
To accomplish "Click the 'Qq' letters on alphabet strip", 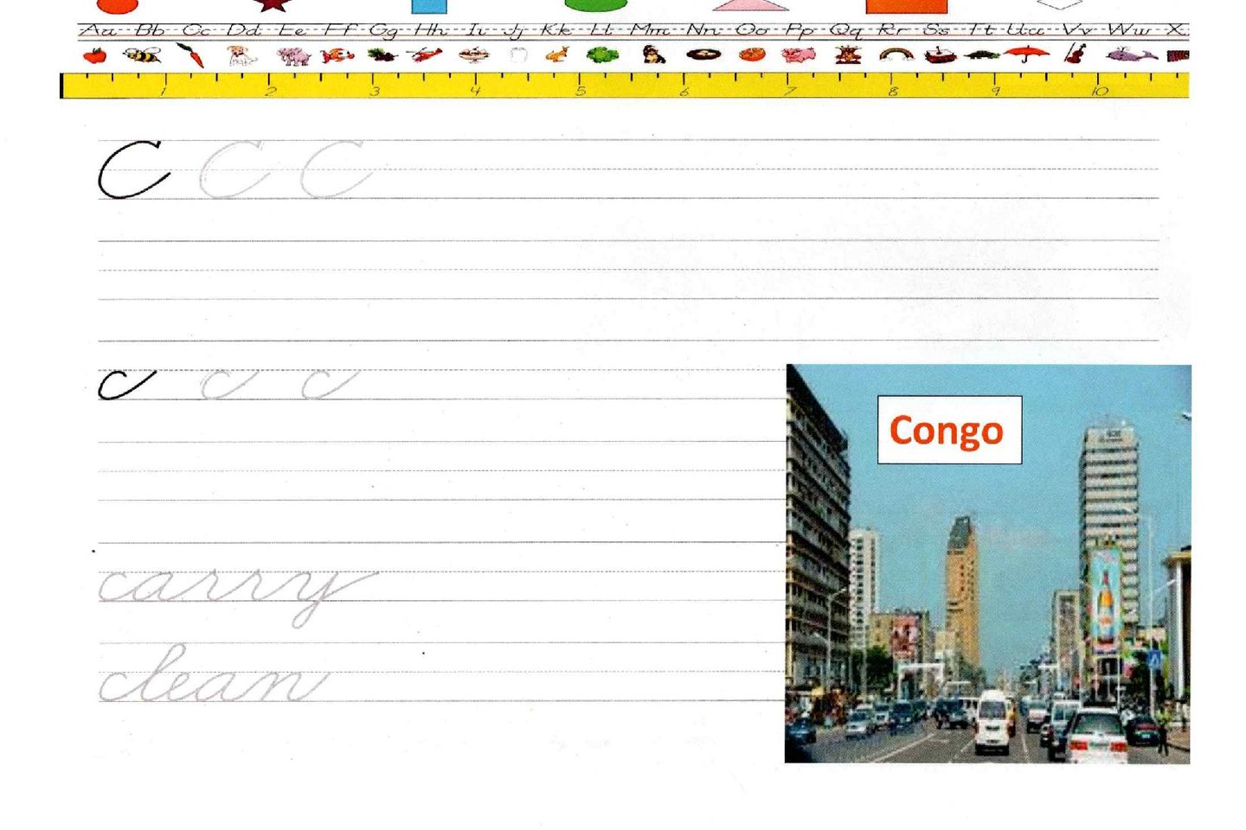I will tap(845, 31).
